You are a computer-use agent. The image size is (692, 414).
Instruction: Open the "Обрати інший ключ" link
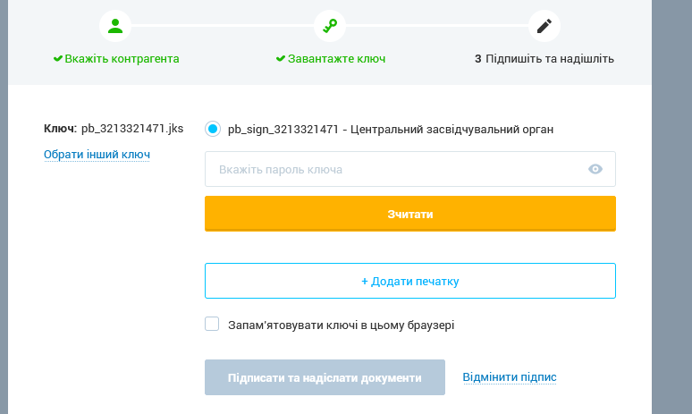tap(97, 155)
